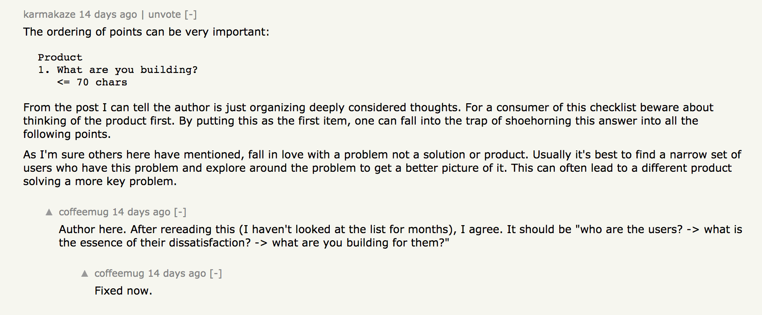Open karmakaze comment's "14 days ago" permalink

[x=108, y=15]
